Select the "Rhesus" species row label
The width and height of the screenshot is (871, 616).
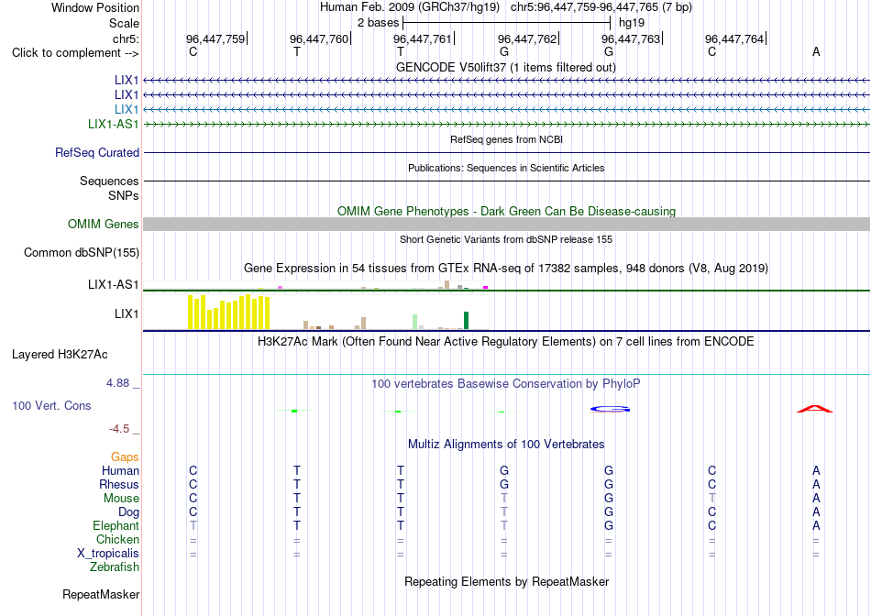119,484
